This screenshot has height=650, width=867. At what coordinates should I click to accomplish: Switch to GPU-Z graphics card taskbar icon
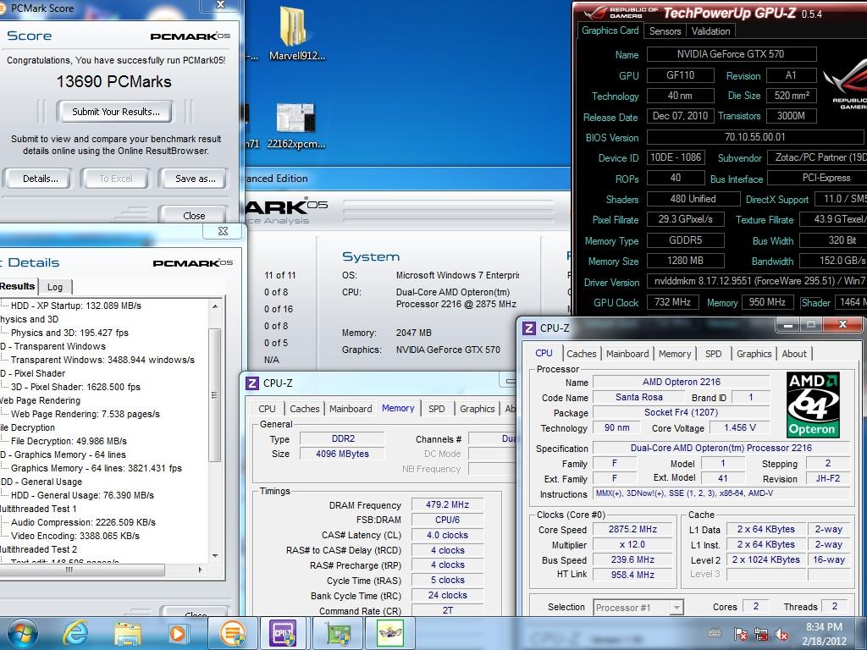click(x=339, y=633)
